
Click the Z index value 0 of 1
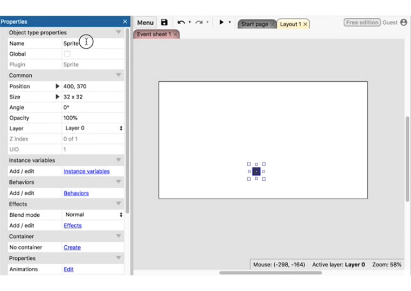[71, 139]
